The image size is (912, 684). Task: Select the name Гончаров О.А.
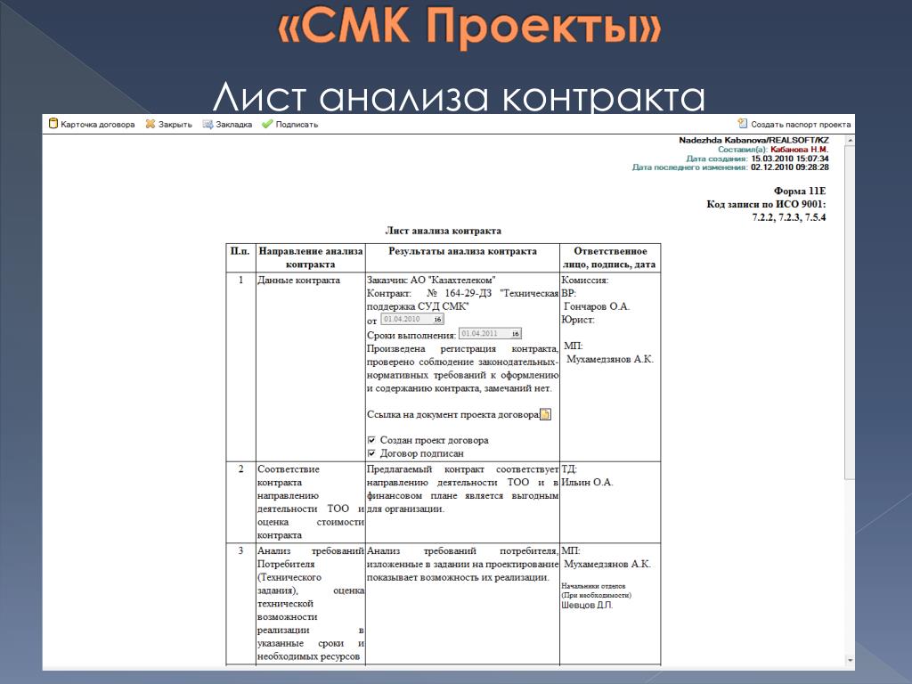(597, 306)
